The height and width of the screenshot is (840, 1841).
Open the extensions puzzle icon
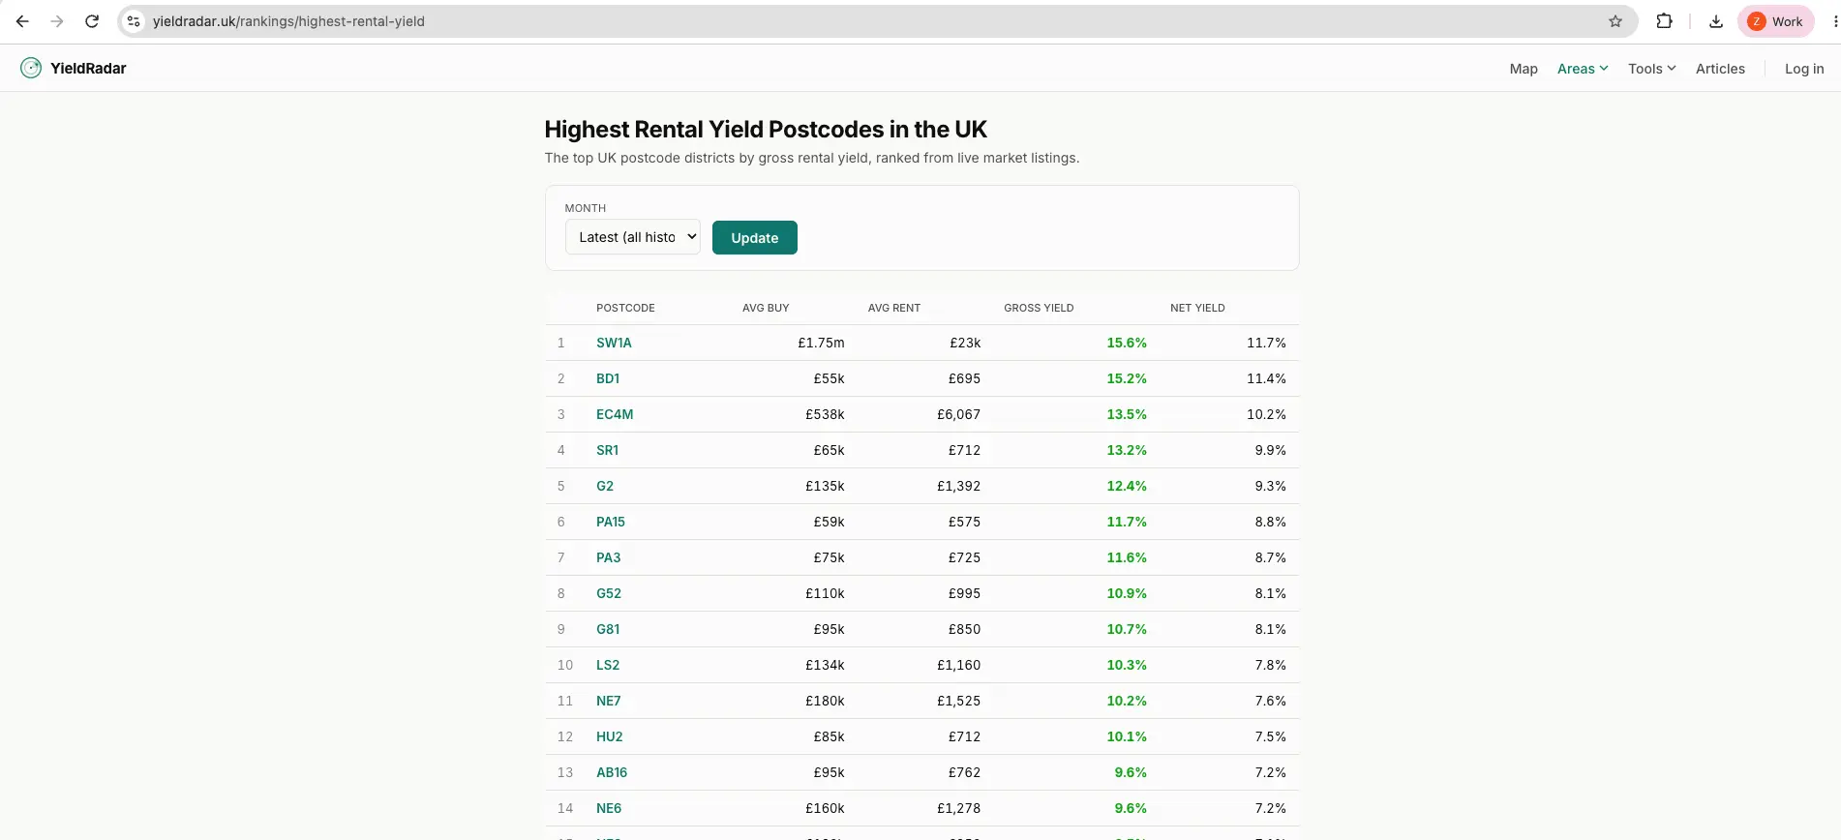click(1665, 21)
